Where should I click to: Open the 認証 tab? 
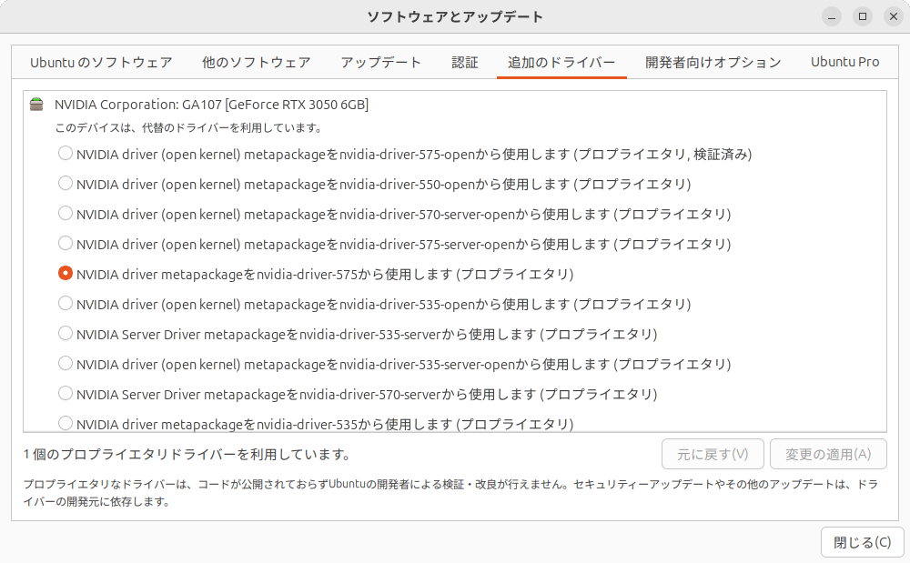point(465,62)
